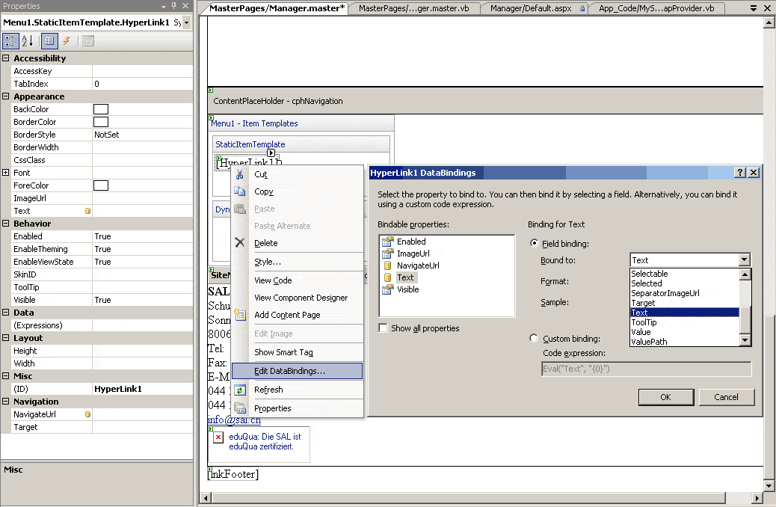Open the object selector dropdown in Properties
776x507 pixels.
[x=187, y=22]
